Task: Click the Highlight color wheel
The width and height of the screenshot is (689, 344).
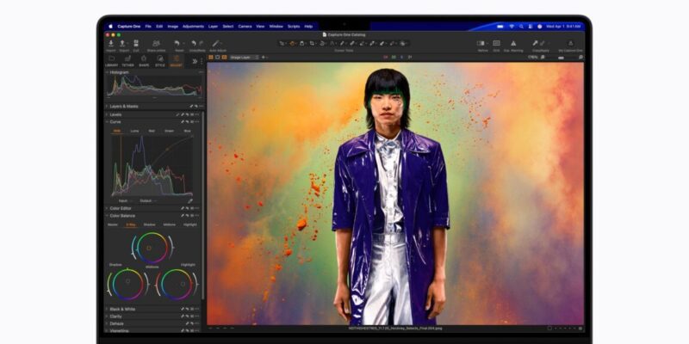Action: coord(177,285)
